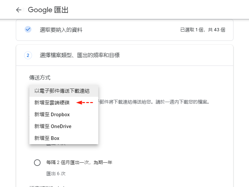Viewport: 249px width, 187px height.
Task: Select the 新增至 Box option
Action: (47, 138)
